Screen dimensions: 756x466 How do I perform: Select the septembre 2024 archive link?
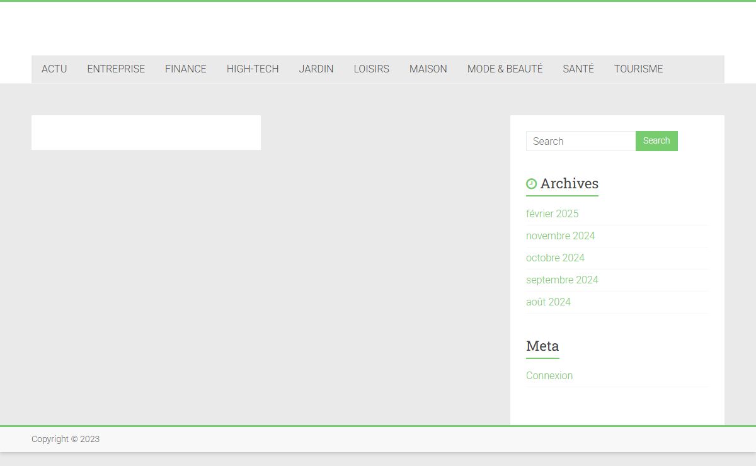[562, 280]
